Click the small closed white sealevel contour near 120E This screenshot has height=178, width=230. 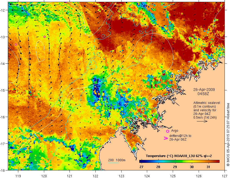pyautogui.click(x=40, y=51)
